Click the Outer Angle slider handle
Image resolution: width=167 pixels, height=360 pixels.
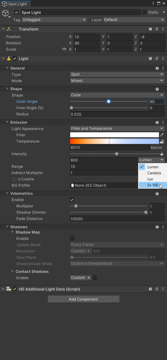click(109, 101)
